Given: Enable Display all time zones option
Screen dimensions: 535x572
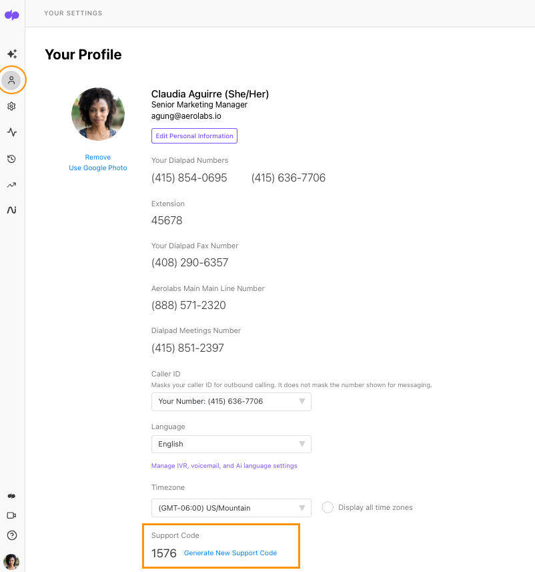Looking at the screenshot, I should point(328,507).
